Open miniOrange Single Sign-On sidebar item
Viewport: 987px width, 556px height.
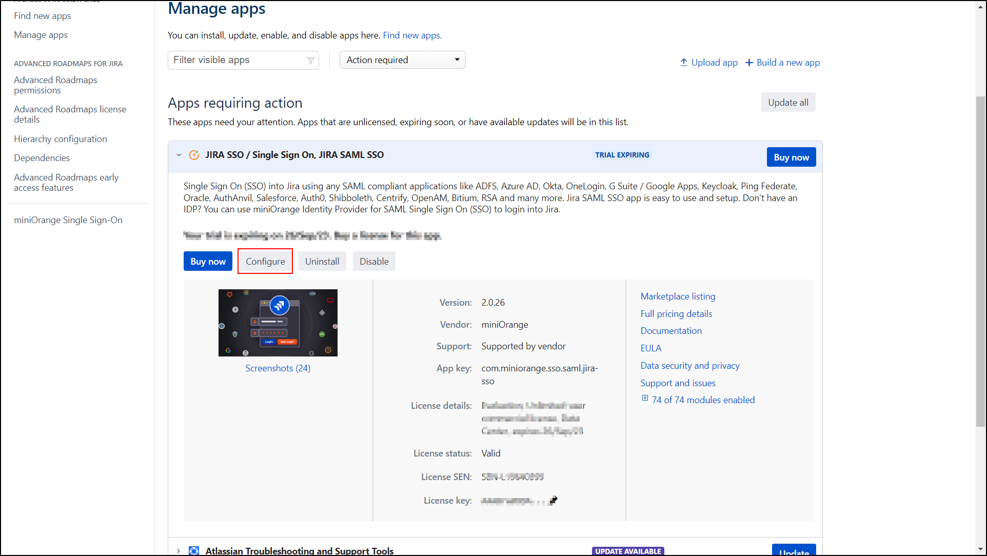[68, 220]
